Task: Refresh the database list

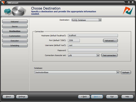Action: [126, 72]
